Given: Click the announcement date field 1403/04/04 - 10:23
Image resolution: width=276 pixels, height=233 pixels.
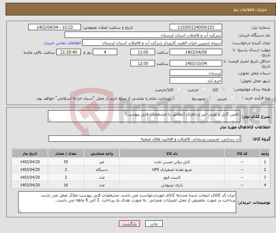Looking at the screenshot, I should [x=54, y=27].
